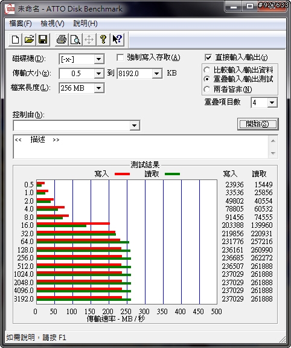Viewport: 291px width, 348px height.
Task: Click write value 236685
Action: coord(232,257)
